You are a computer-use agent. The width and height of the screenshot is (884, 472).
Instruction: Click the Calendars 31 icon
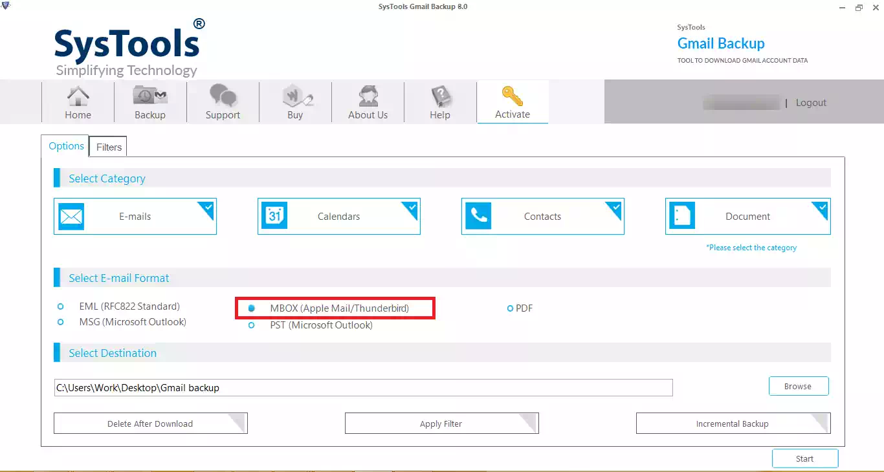click(x=274, y=216)
